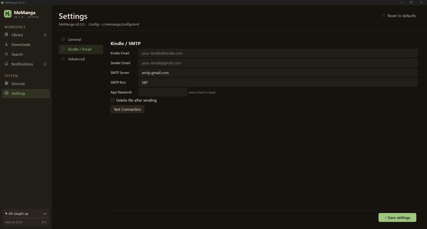Click the Search magnifier icon
427x229 pixels.
(6, 54)
